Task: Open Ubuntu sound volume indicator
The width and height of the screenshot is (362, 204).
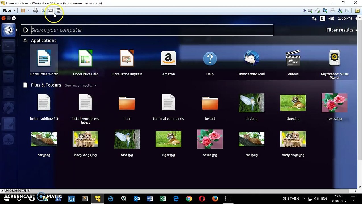Action: pos(331,18)
